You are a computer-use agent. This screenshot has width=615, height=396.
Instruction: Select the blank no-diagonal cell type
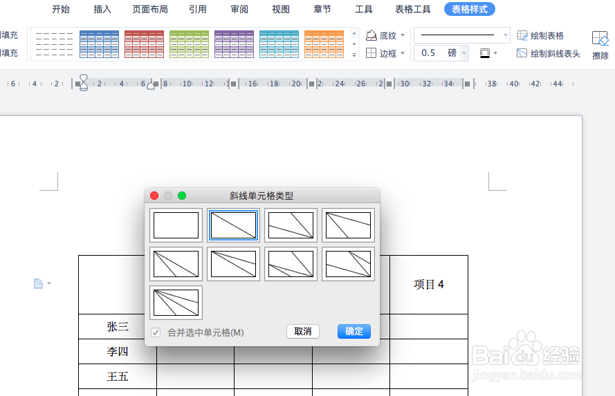(176, 225)
